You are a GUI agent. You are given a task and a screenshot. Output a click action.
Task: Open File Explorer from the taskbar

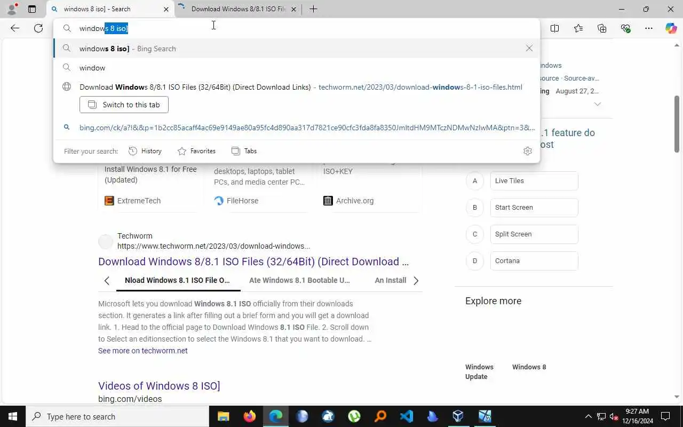click(x=223, y=416)
